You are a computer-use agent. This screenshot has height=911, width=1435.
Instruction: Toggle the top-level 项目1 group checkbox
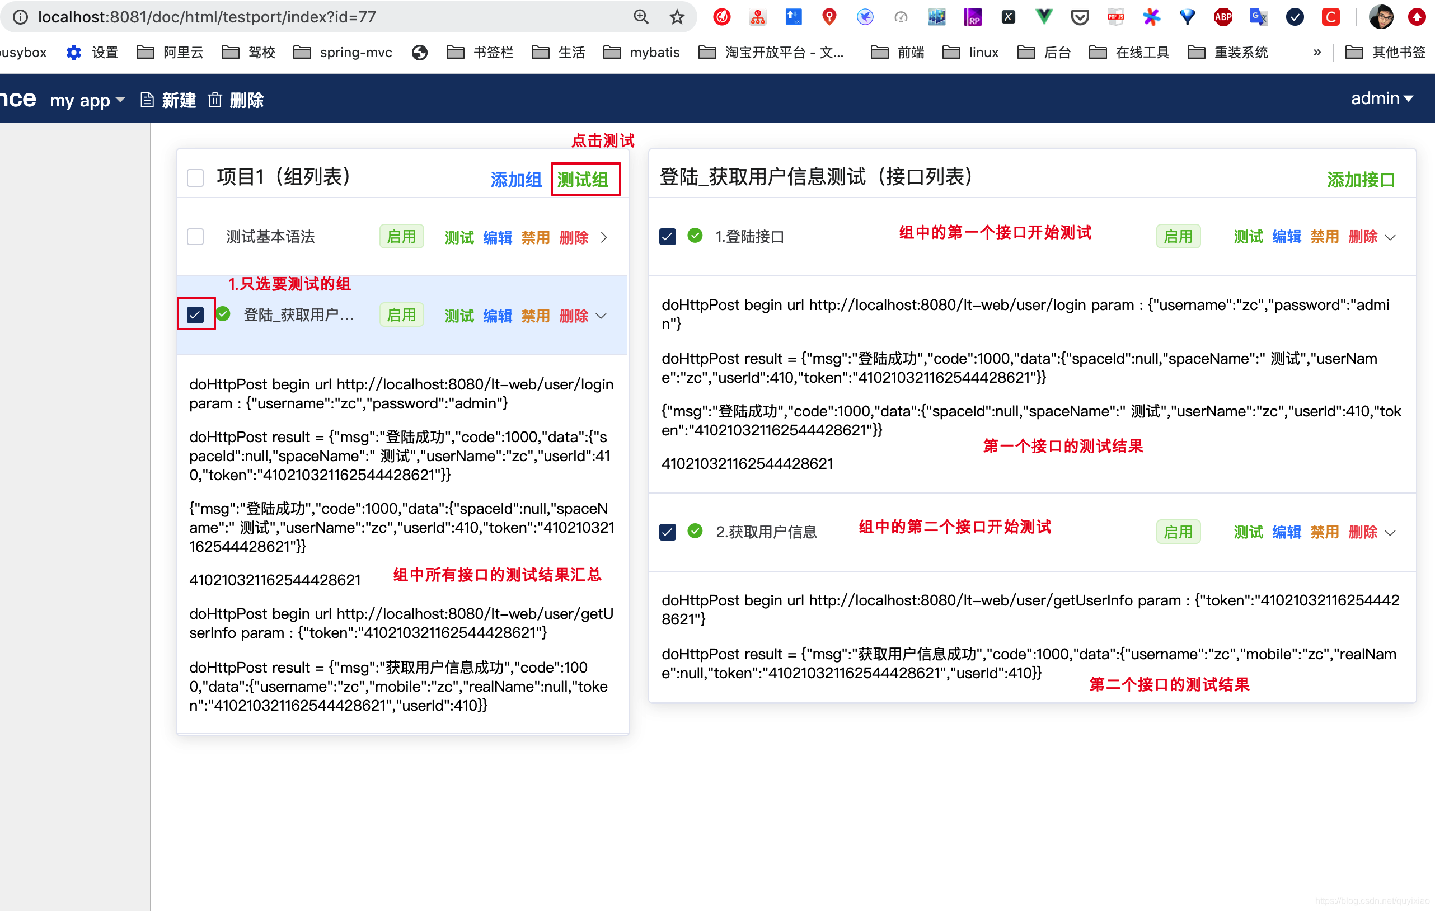point(195,177)
